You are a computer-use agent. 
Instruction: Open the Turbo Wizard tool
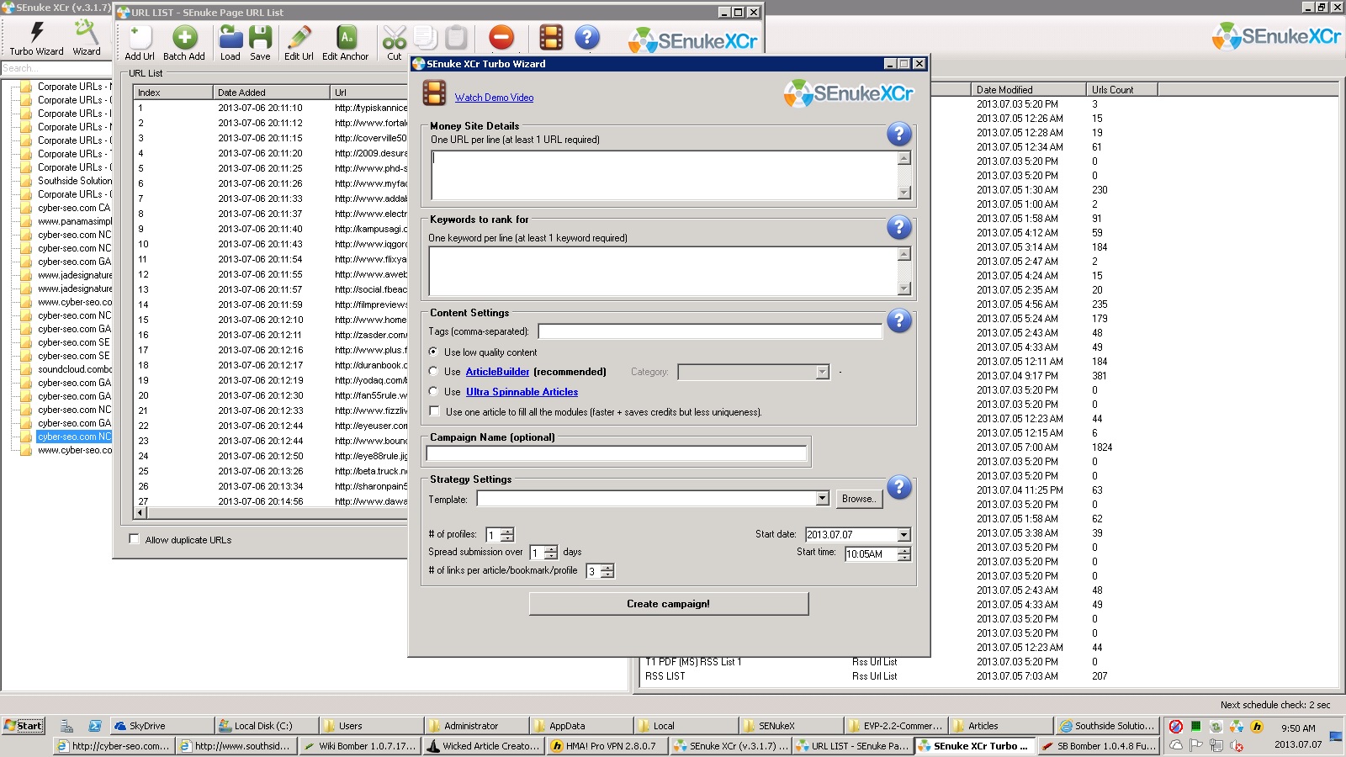coord(36,39)
